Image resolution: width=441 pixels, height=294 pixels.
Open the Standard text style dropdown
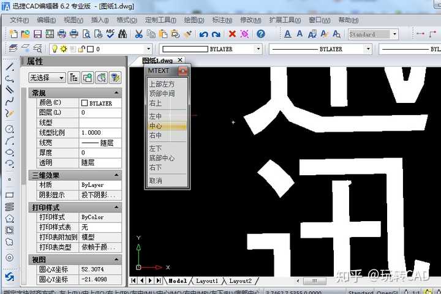coord(395,34)
